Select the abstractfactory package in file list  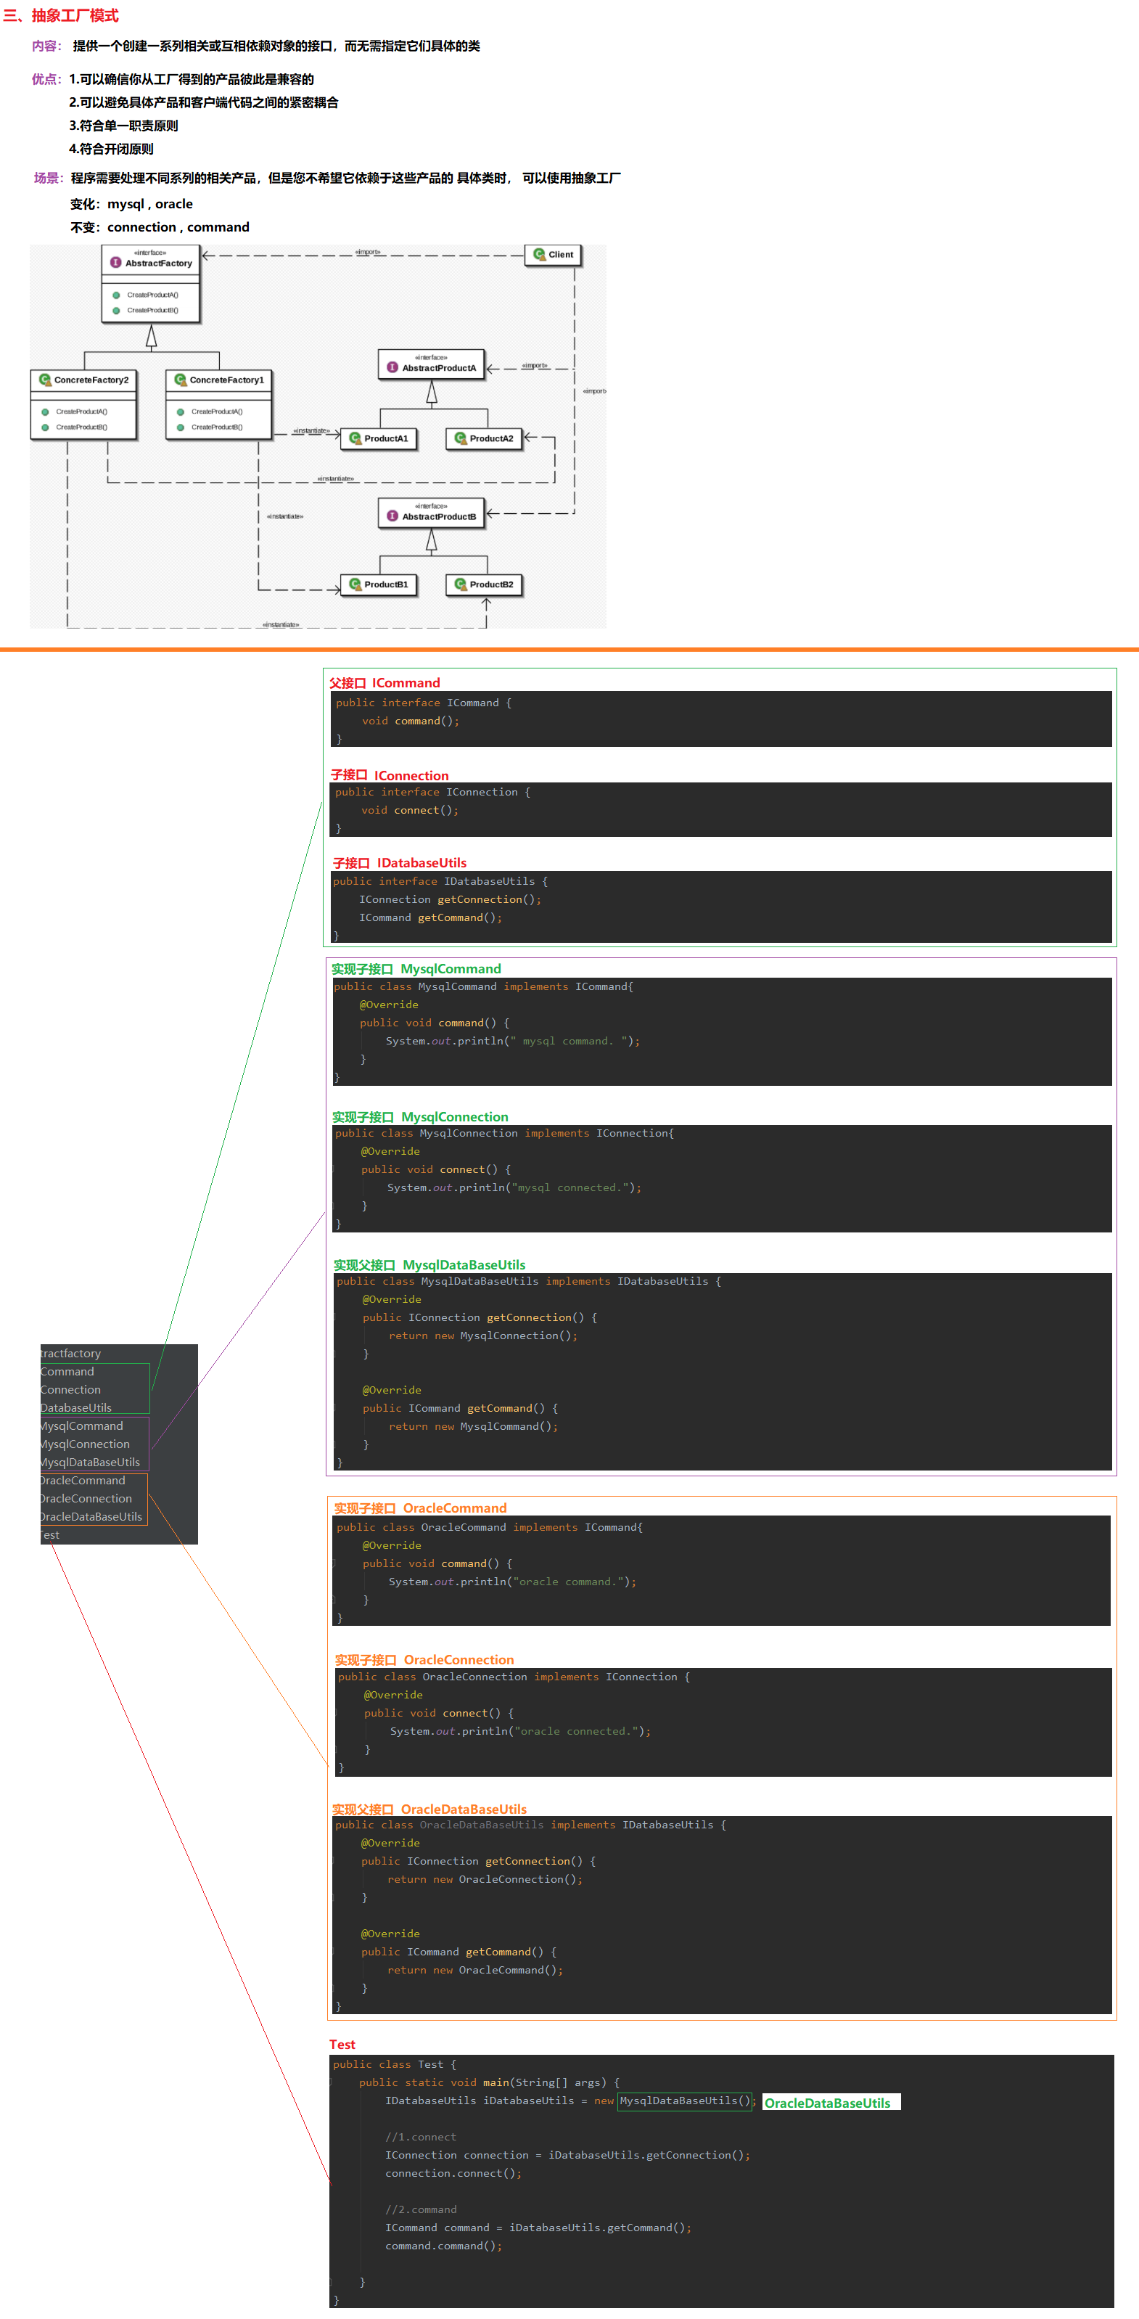point(71,1353)
